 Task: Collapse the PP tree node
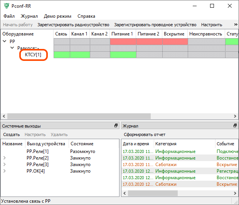pos(5,41)
